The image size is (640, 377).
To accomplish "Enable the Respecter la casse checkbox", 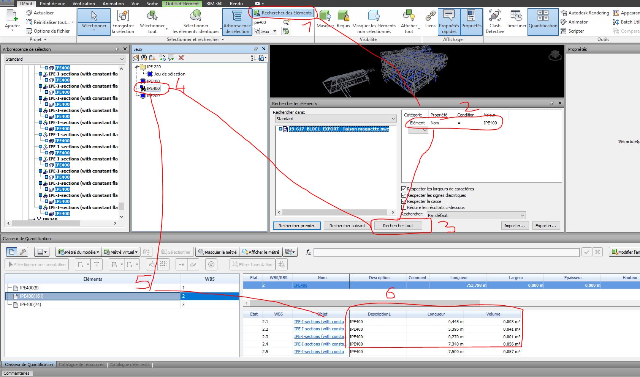I will point(404,201).
